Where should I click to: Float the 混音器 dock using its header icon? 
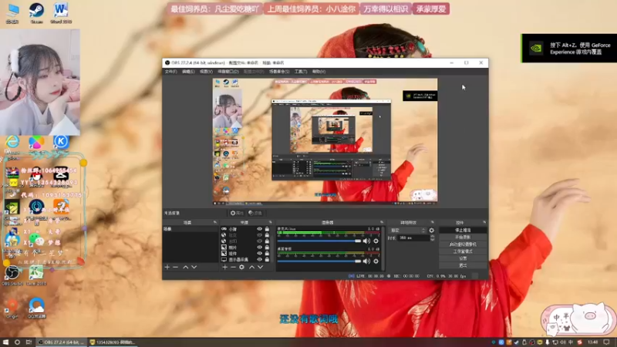coord(381,222)
